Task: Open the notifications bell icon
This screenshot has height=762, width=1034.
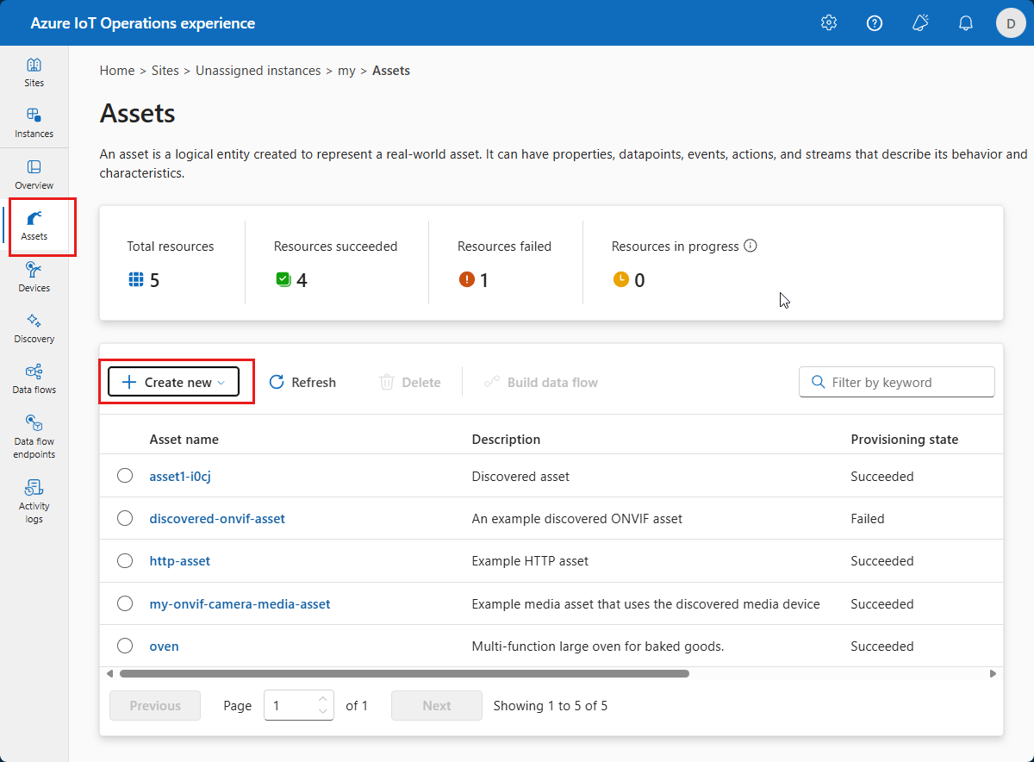Action: (x=966, y=23)
